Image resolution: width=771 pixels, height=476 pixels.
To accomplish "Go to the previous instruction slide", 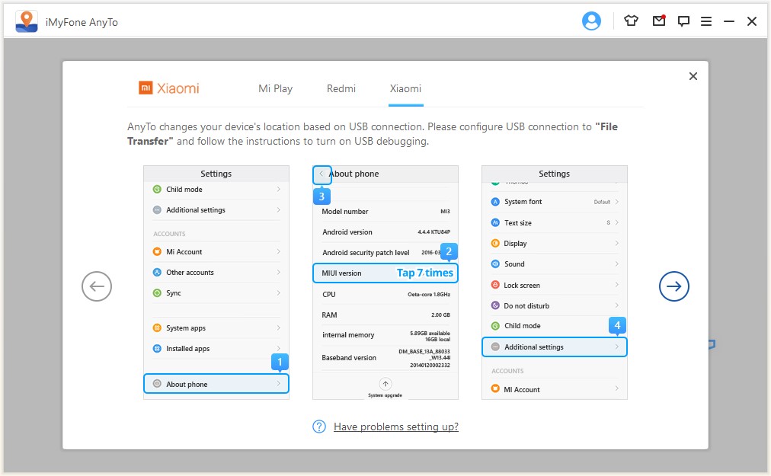I will [x=97, y=286].
